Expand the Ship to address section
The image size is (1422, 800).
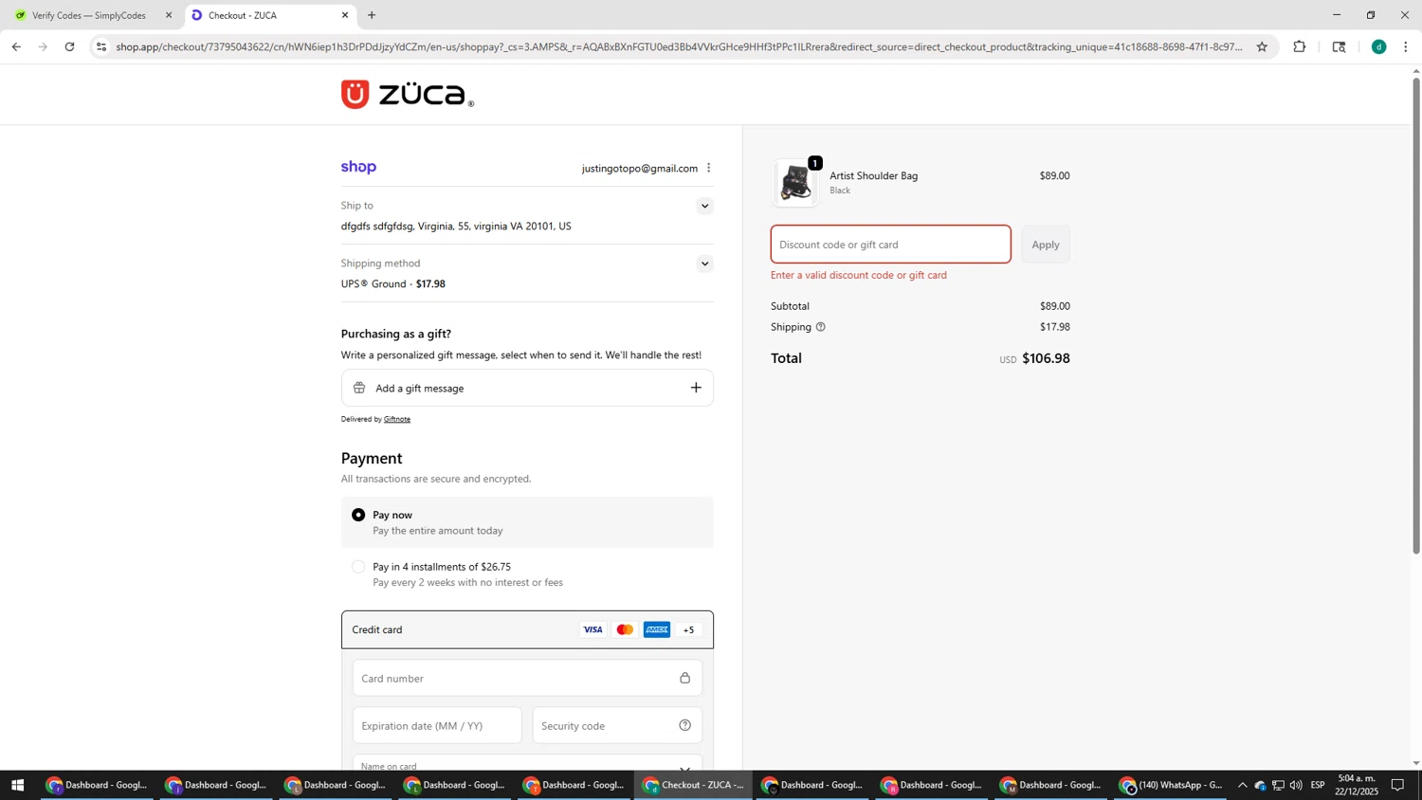704,206
